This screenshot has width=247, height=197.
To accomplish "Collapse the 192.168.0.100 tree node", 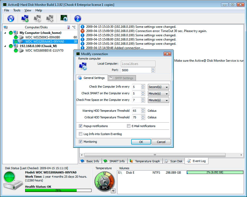I will 5,46.
